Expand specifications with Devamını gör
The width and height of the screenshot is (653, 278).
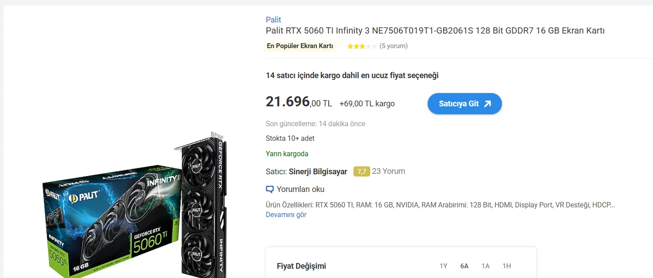point(286,215)
